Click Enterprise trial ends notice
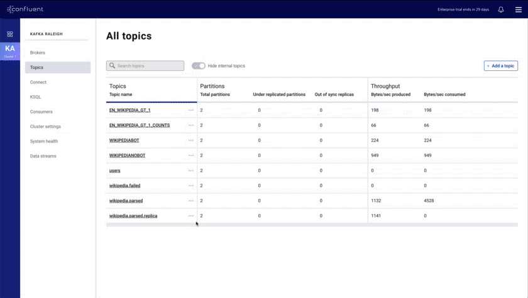This screenshot has height=298, width=528. [x=463, y=9]
